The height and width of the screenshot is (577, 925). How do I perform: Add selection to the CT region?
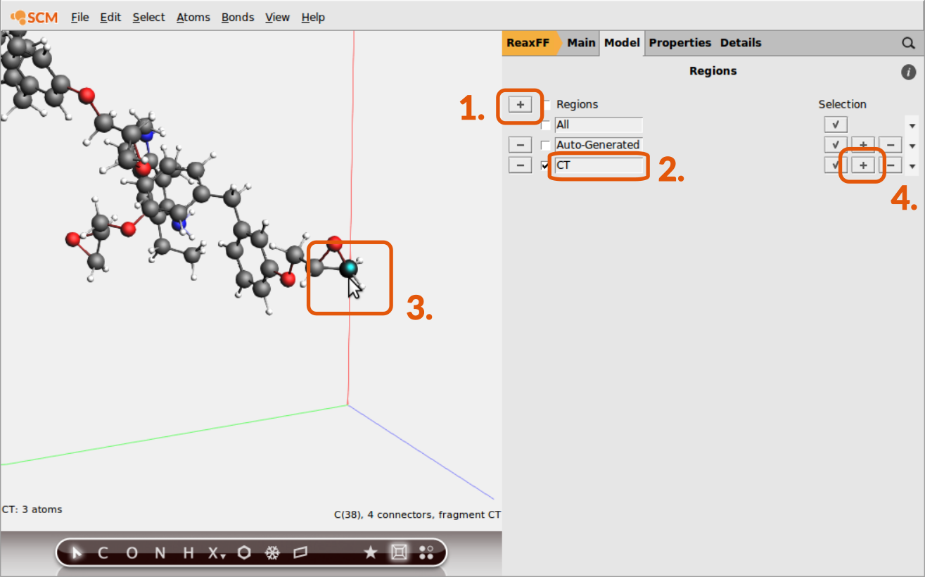[x=863, y=165]
